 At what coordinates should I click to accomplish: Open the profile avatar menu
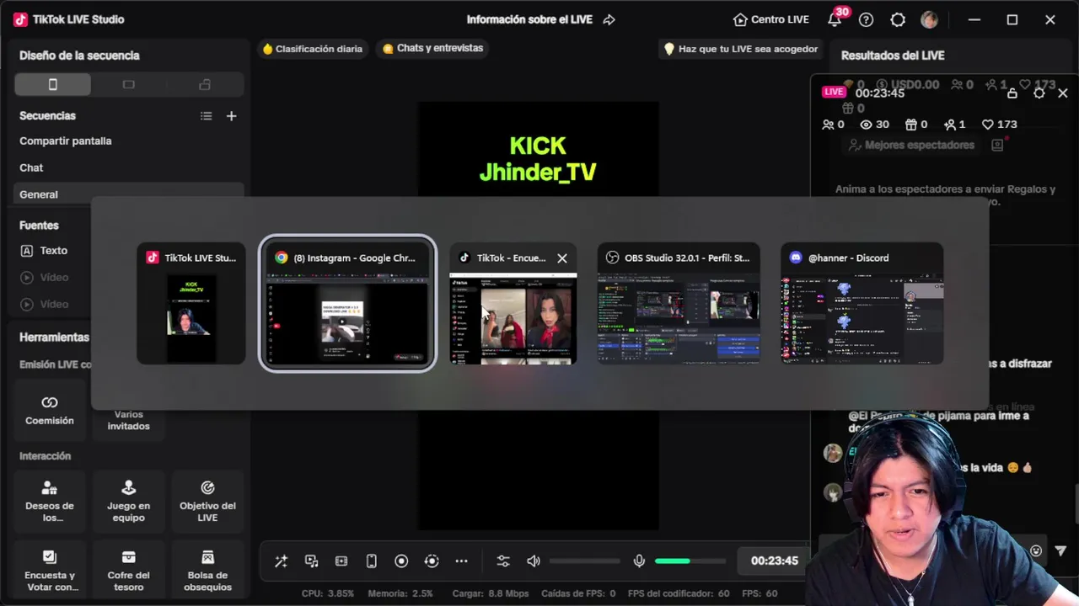coord(929,19)
